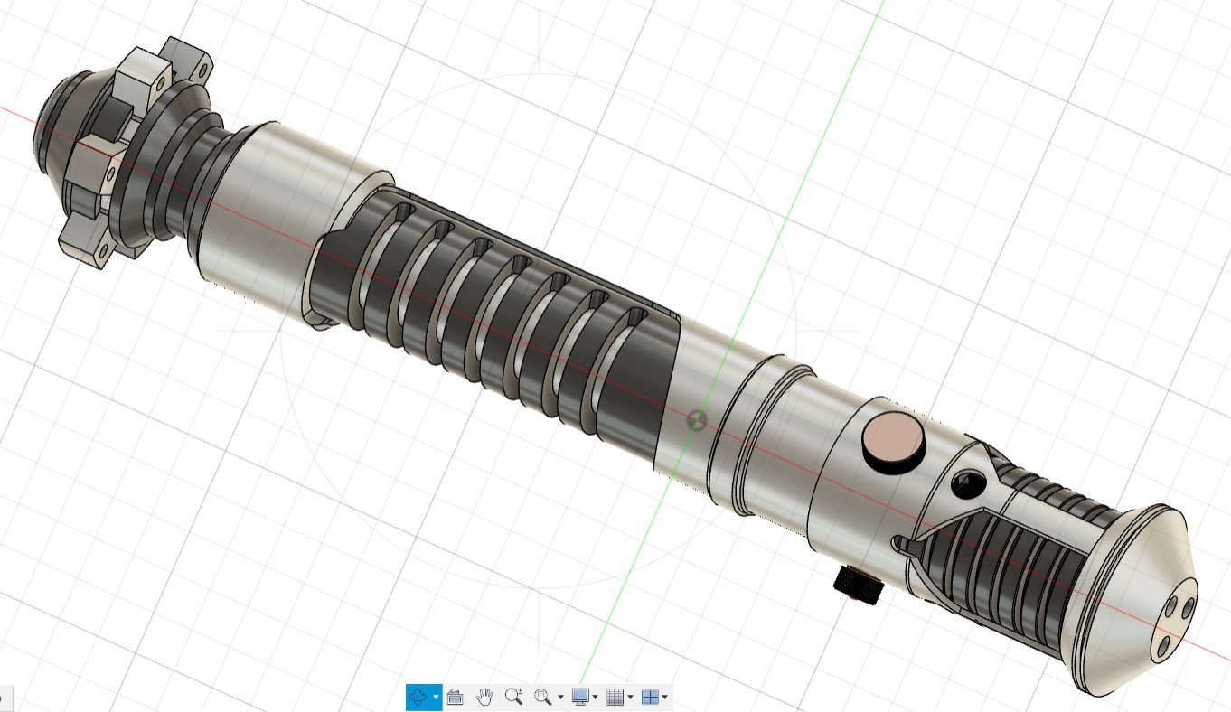Click the orbit pivot marker on model
1231x712 pixels.
[x=697, y=419]
